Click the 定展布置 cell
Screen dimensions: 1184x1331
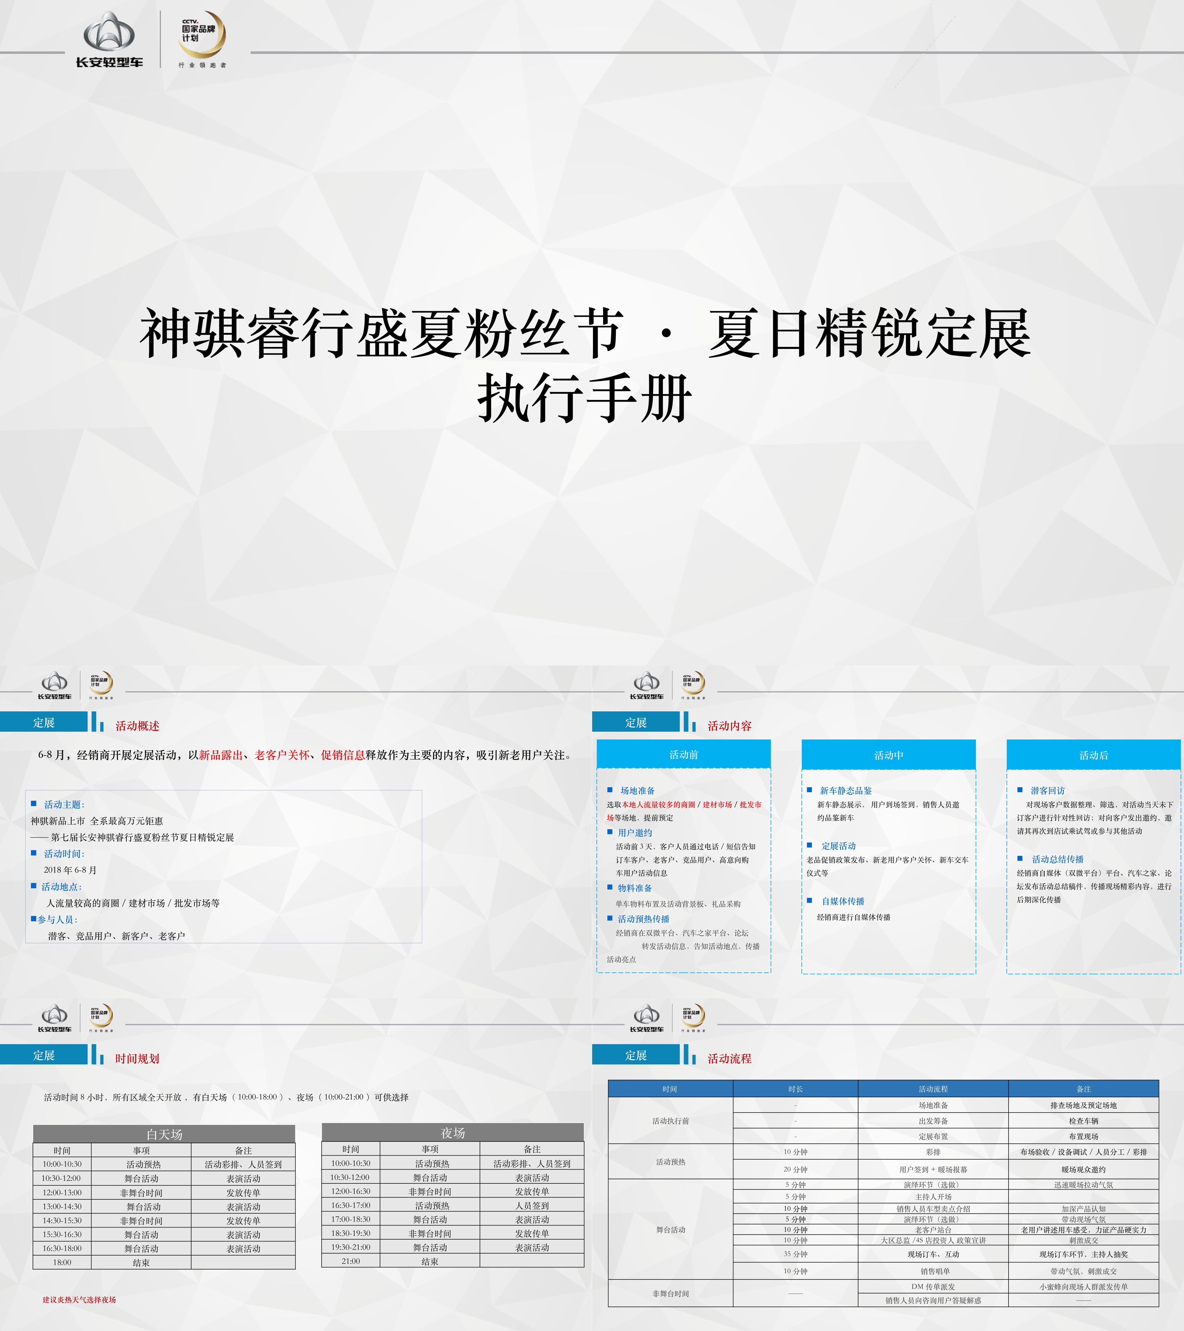[933, 1136]
